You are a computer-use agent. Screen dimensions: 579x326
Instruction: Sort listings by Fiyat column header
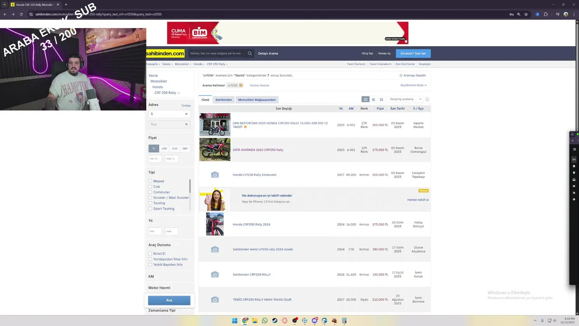[380, 109]
